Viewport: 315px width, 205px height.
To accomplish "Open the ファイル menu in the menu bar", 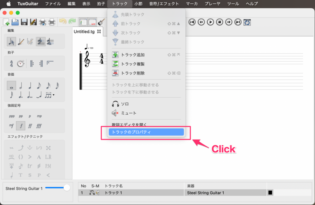I will (53, 4).
